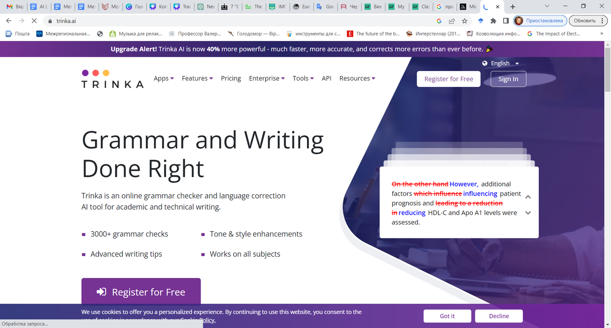
Task: Open the Интерстеллар bookmark
Action: [x=433, y=34]
